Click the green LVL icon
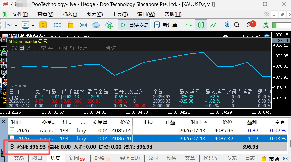The image size is (291, 162). [266, 25]
